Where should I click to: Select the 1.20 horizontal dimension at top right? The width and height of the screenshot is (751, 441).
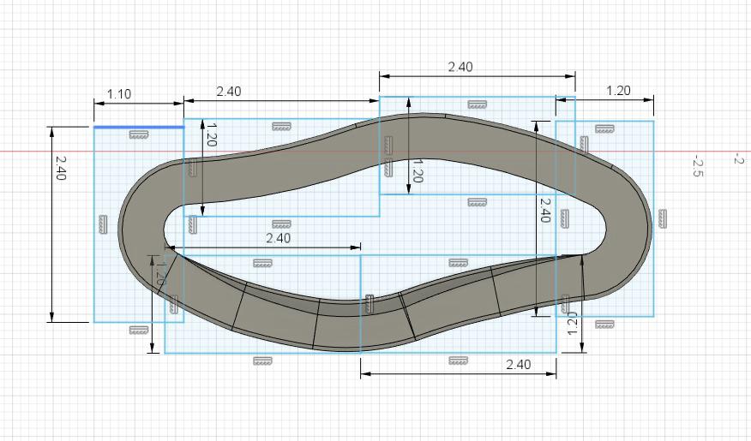618,91
